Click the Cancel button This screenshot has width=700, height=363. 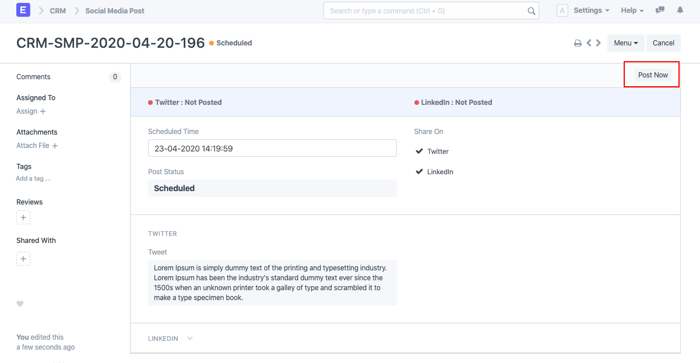click(663, 43)
